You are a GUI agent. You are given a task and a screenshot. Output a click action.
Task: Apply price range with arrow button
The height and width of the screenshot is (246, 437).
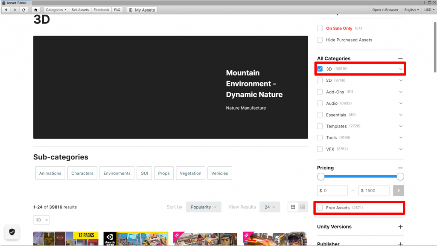pyautogui.click(x=399, y=191)
